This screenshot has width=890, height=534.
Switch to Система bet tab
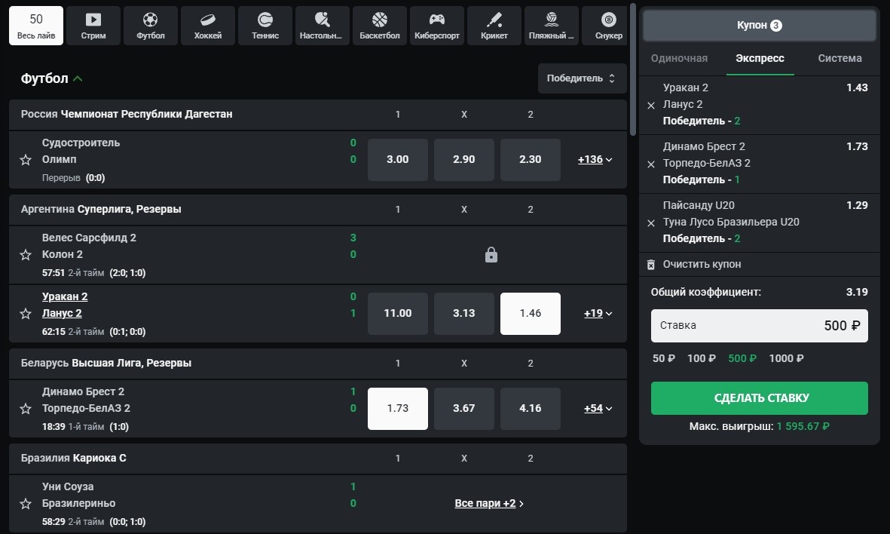840,59
